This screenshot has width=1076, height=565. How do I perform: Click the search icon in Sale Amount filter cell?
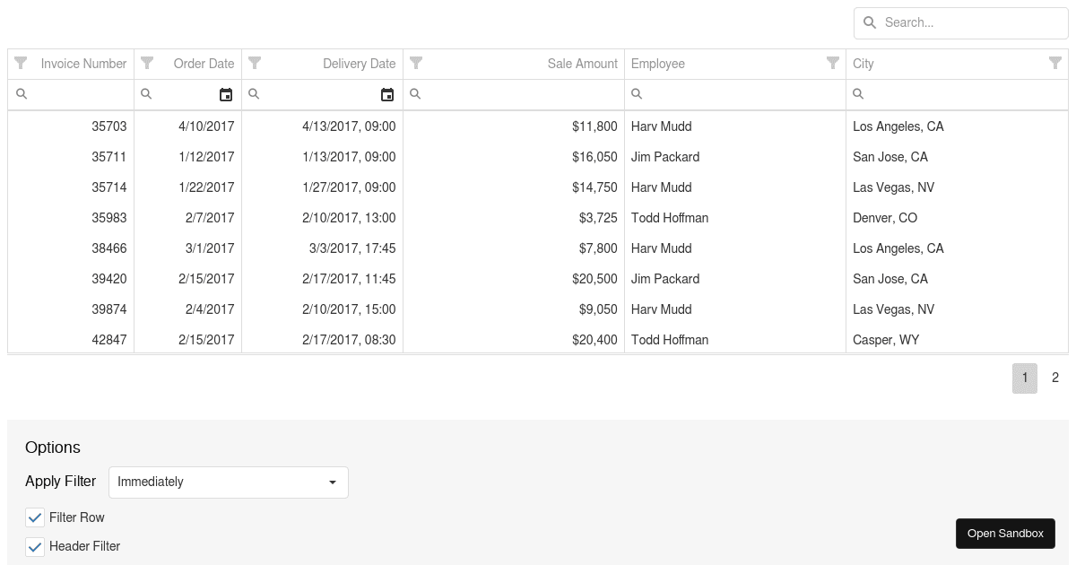coord(415,93)
